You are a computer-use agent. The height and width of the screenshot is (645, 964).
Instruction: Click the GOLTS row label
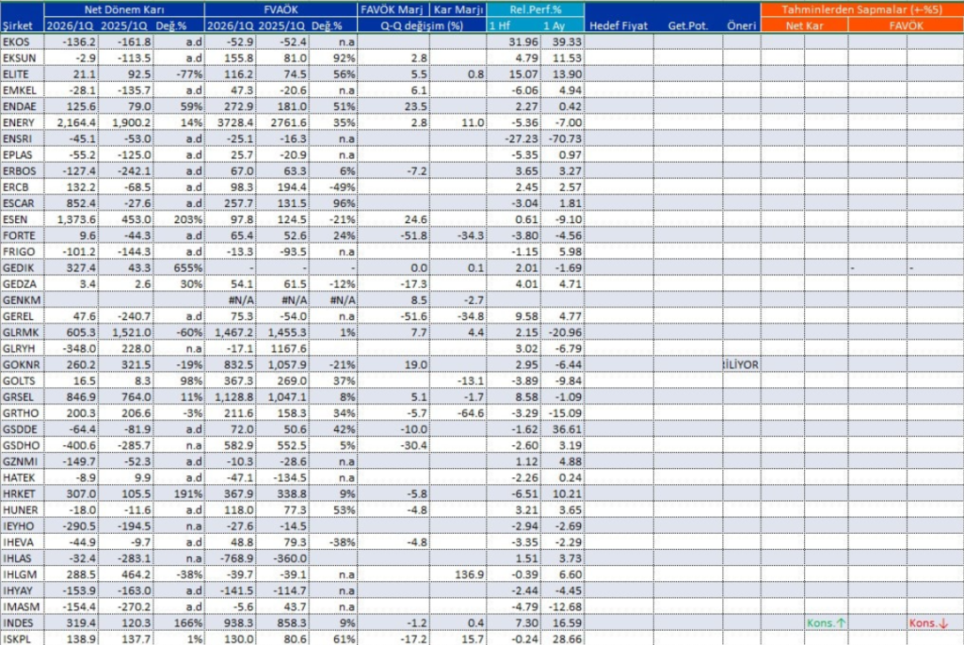(x=23, y=380)
